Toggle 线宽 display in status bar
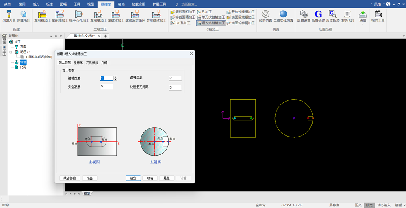Screen dimensions: 406x208 tap(369, 205)
